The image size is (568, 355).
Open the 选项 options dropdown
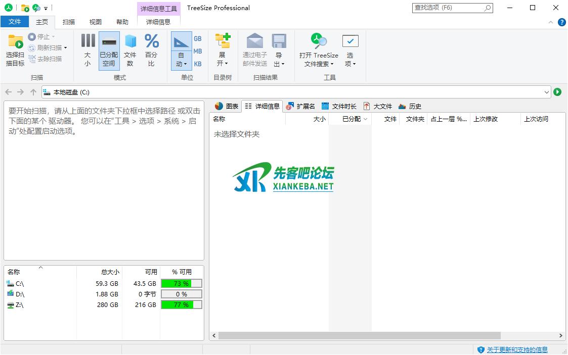(350, 50)
